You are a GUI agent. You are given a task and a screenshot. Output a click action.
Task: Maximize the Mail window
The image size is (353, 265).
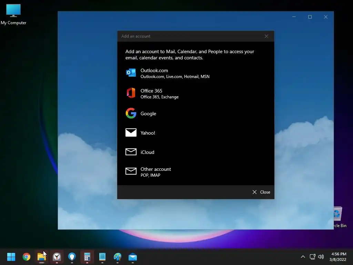[310, 17]
